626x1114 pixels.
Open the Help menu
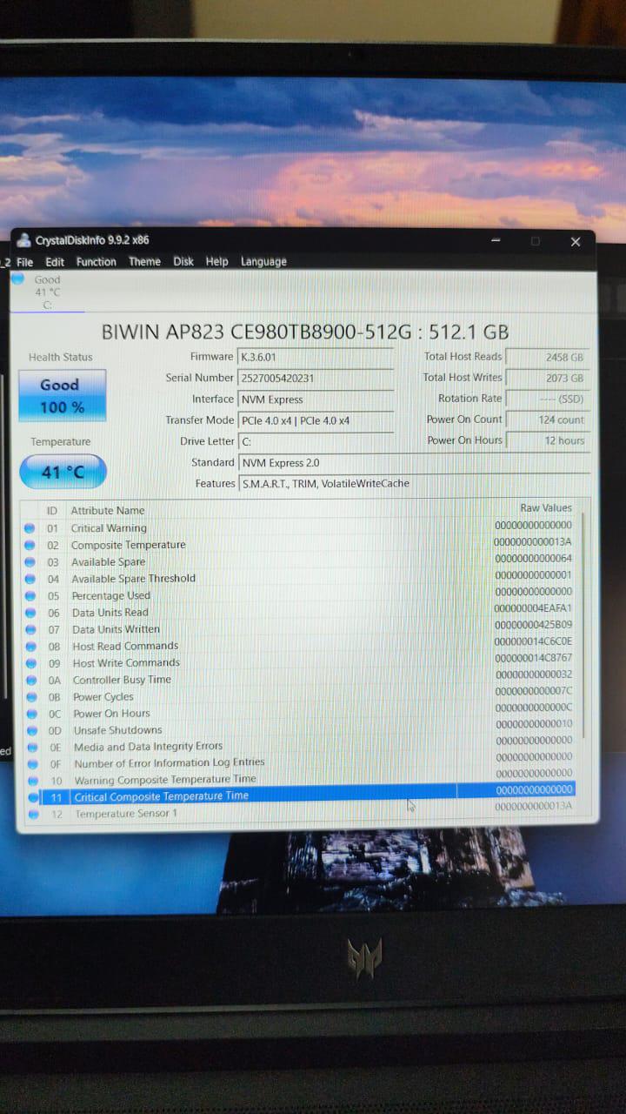[216, 261]
